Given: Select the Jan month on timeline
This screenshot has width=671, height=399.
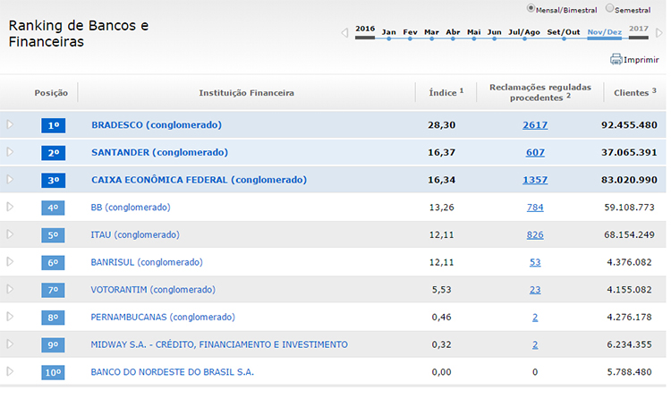Looking at the screenshot, I should (388, 32).
